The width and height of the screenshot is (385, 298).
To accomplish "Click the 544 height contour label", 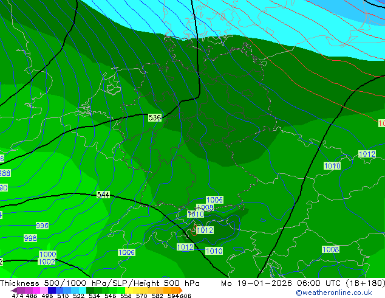I will (x=103, y=195).
